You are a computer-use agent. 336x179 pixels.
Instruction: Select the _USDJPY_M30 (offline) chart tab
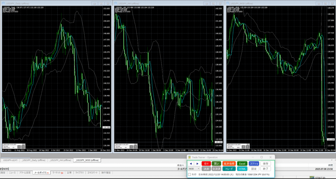87,160
